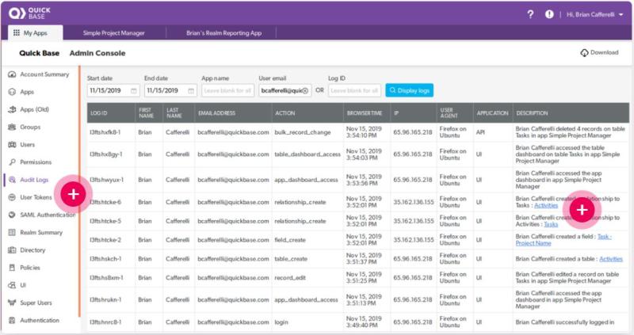Expand the Hi, Brian Cafferelli user menu
Image resolution: width=634 pixels, height=335 pixels.
[594, 14]
